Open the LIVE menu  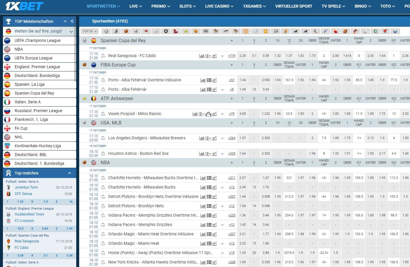click(x=135, y=6)
